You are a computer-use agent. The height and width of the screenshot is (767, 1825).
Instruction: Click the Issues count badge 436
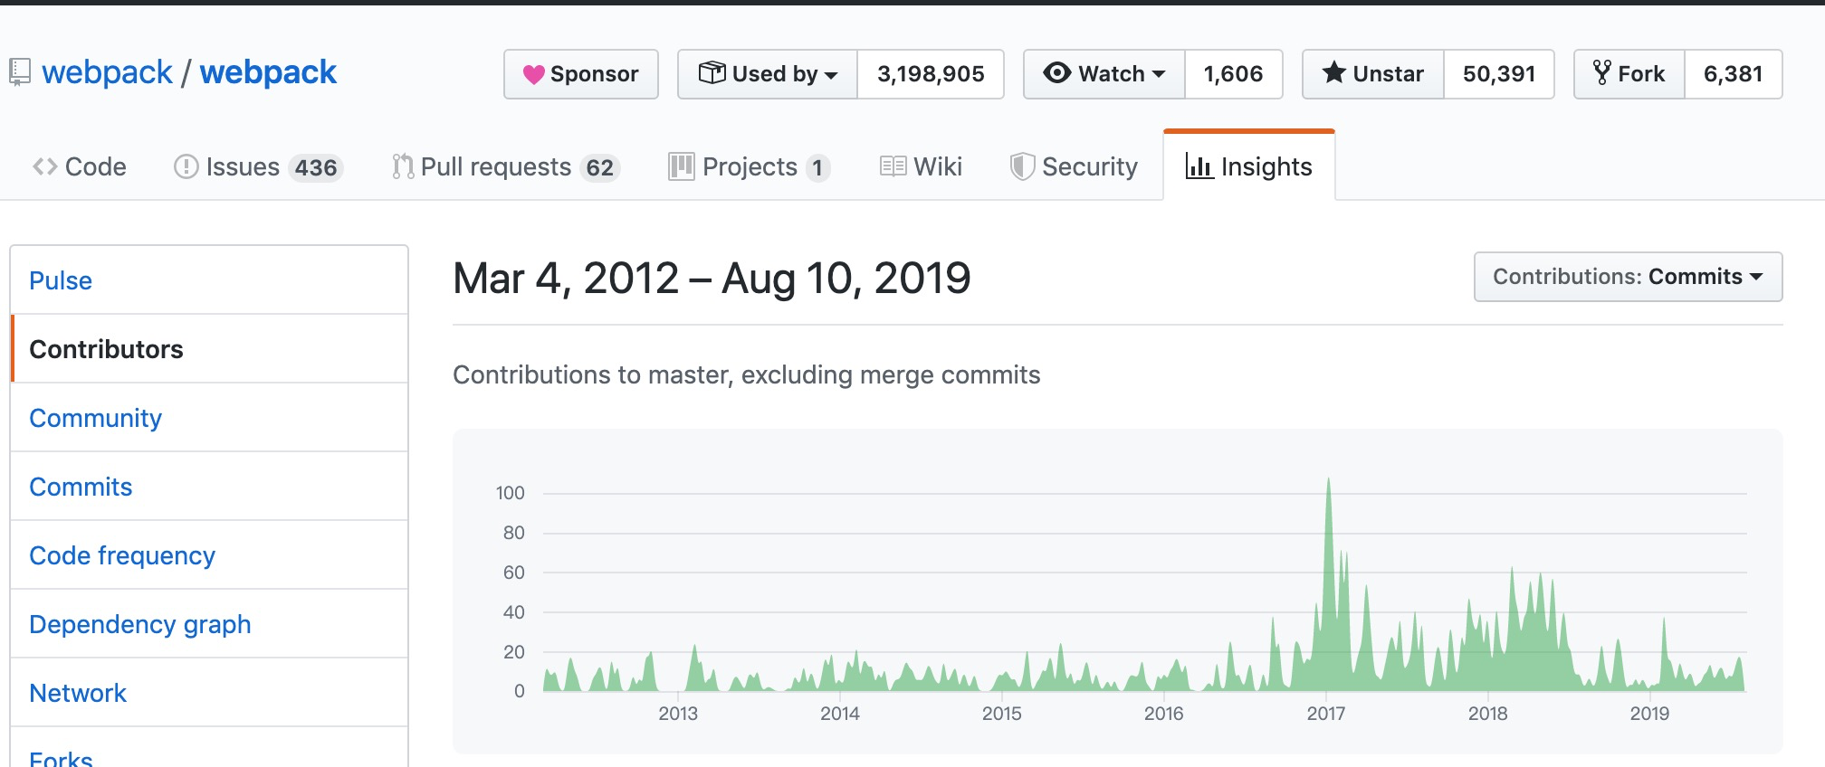click(316, 168)
